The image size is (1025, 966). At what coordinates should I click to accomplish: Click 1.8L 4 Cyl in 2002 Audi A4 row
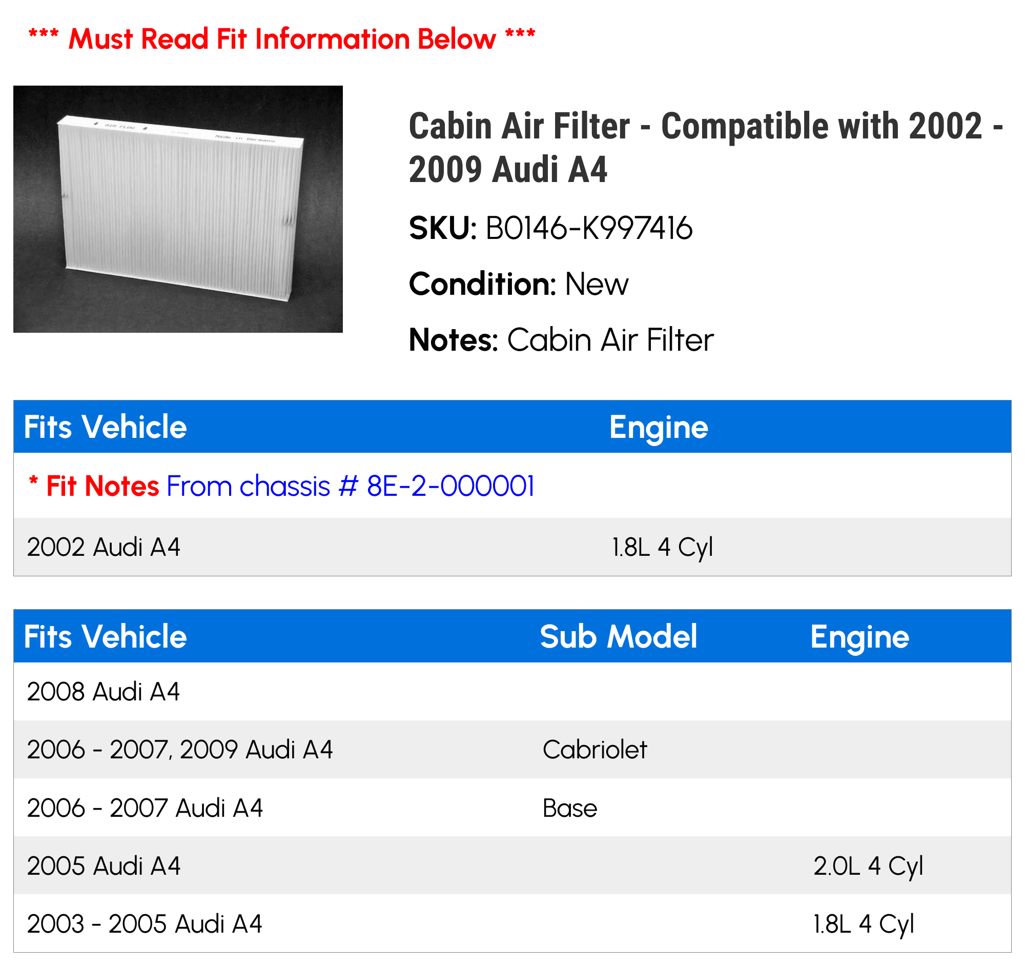coord(662,547)
